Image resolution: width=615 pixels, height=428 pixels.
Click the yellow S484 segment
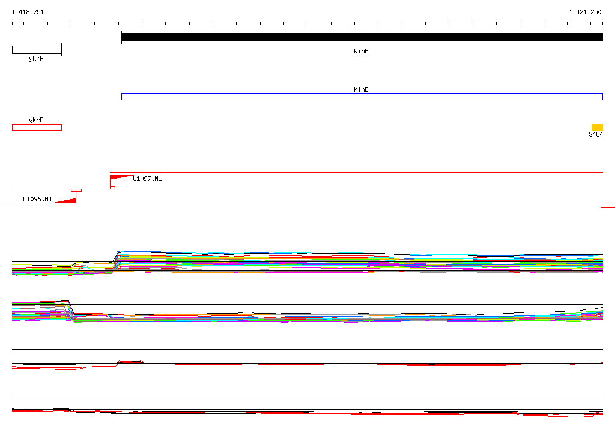597,127
